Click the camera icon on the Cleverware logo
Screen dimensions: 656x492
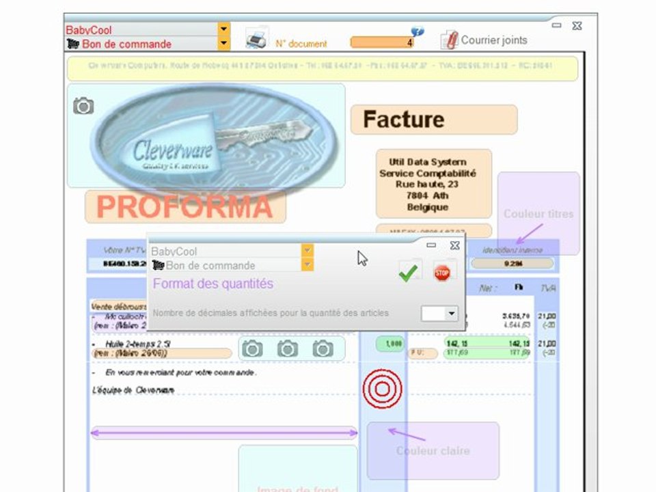83,107
